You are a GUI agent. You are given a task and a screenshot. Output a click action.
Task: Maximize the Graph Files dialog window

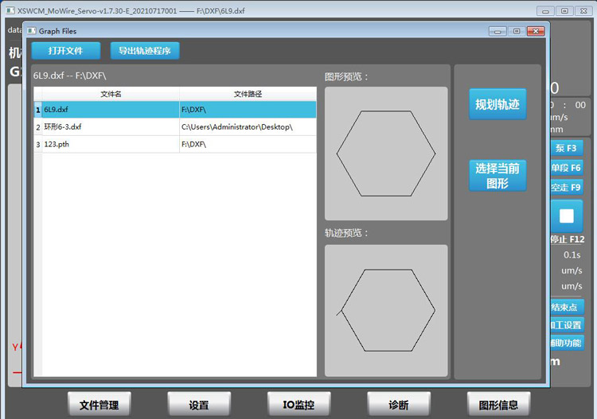point(517,31)
